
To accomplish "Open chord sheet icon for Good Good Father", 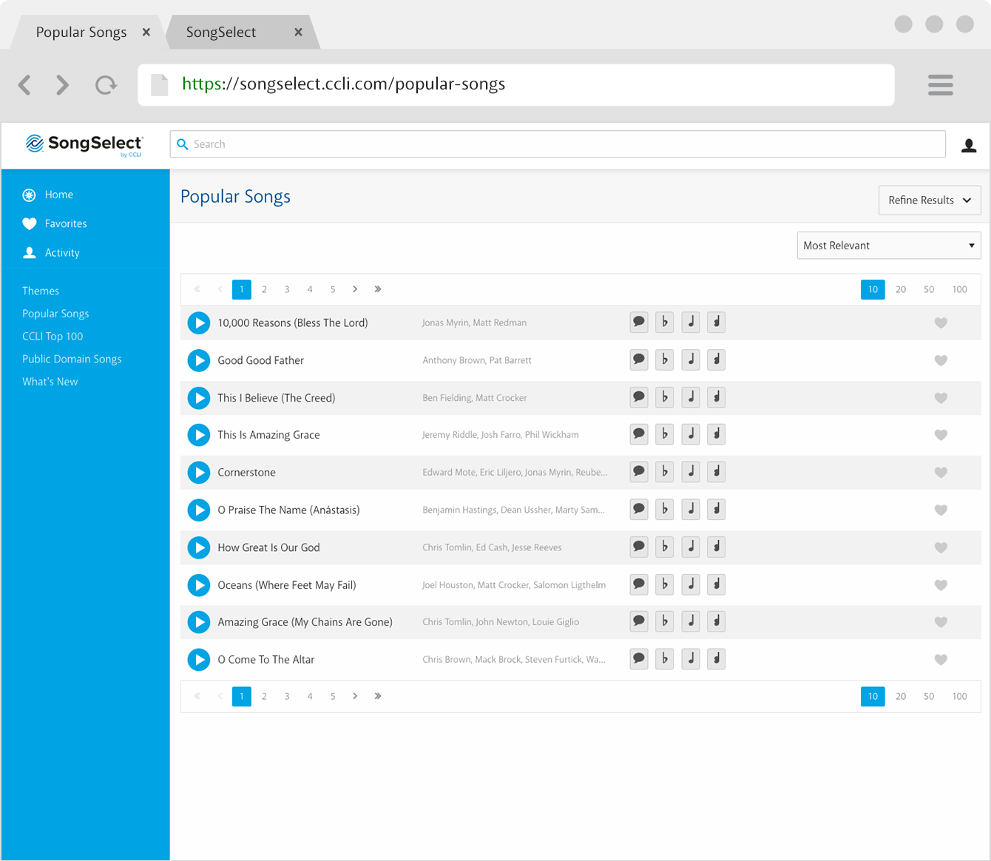I will [665, 360].
